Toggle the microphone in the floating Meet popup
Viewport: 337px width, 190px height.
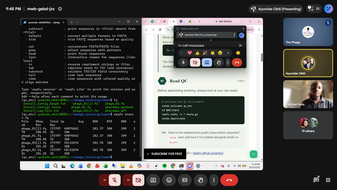tap(183, 62)
